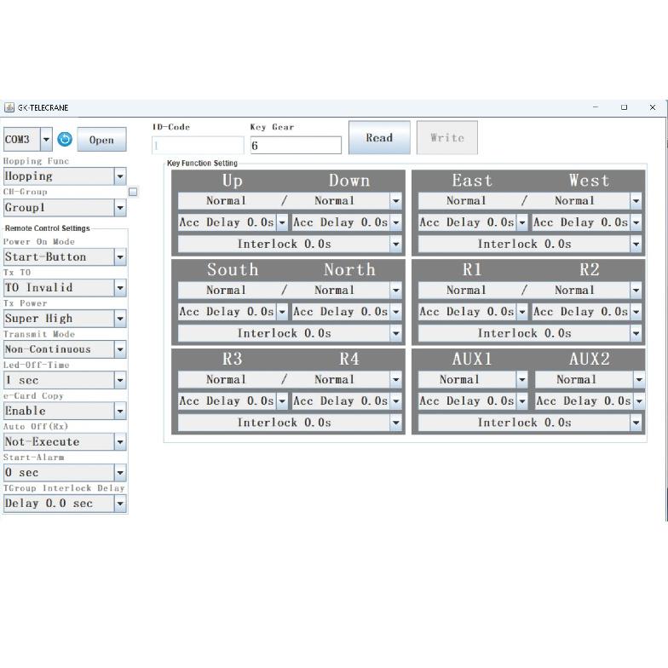
Task: Open the Group1 channel group dropdown
Action: tap(65, 208)
